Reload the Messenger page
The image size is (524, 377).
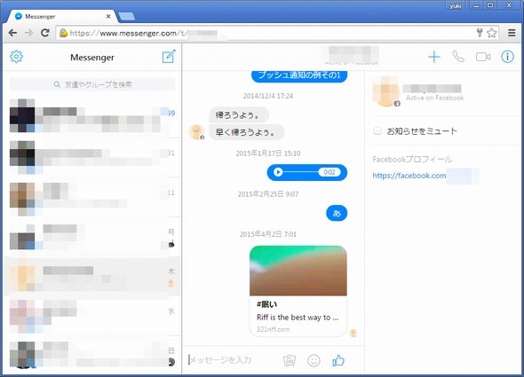45,33
